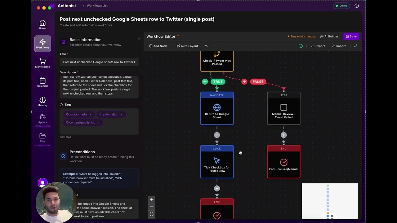Click the Preconditions check icon

[x=63, y=156]
